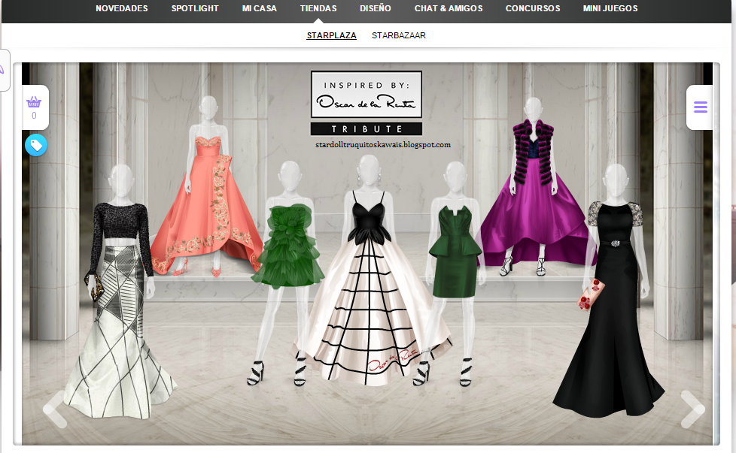
Task: Select the gold embellished clutch
Action: point(93,287)
